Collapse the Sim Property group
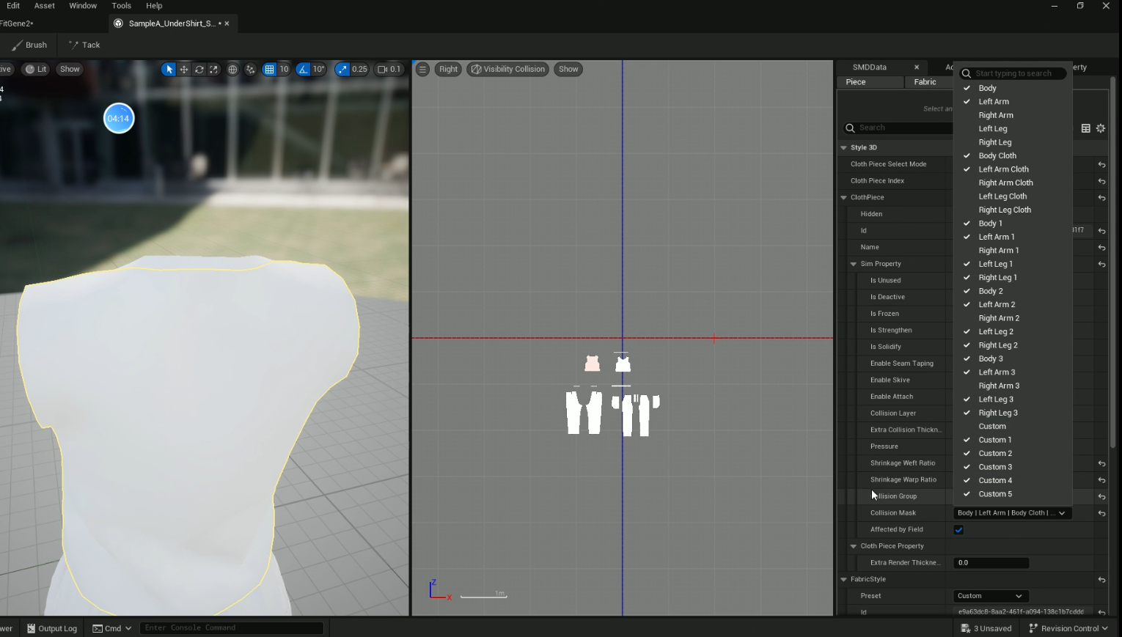 click(x=854, y=264)
